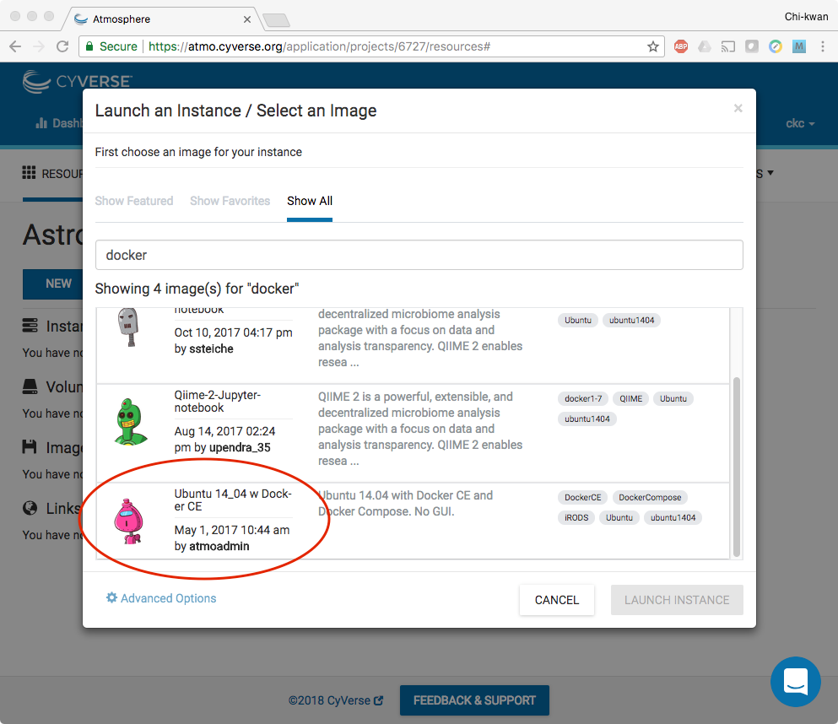Click the May 1, 2017 10:44 am date
The width and height of the screenshot is (838, 724).
pos(232,530)
